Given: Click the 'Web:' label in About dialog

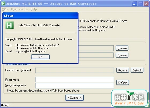Looking at the screenshot, I should (x=9, y=45).
